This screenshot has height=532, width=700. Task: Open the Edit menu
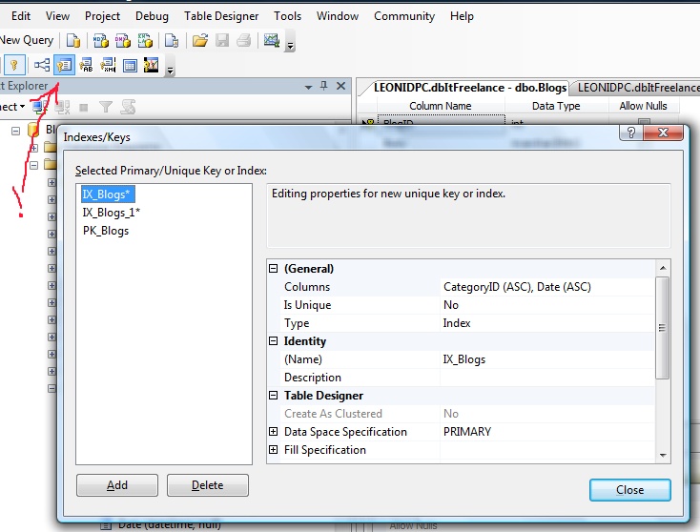pos(21,16)
